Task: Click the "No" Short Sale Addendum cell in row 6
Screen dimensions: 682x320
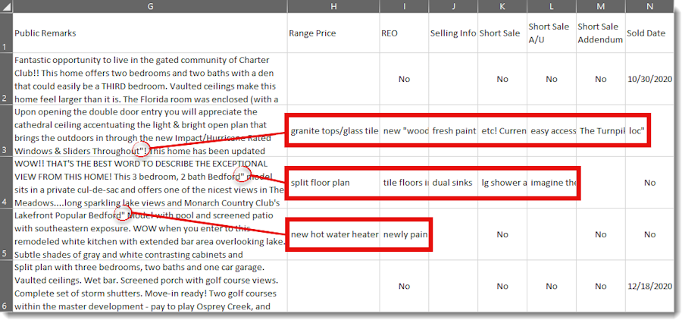Action: point(601,286)
